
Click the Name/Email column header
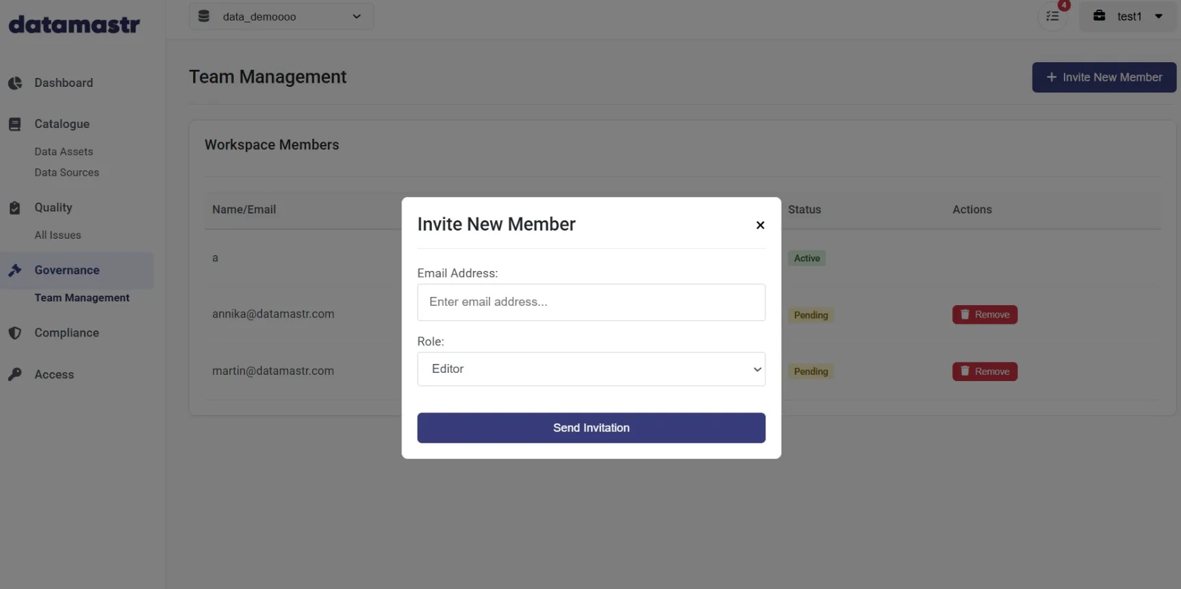[244, 209]
